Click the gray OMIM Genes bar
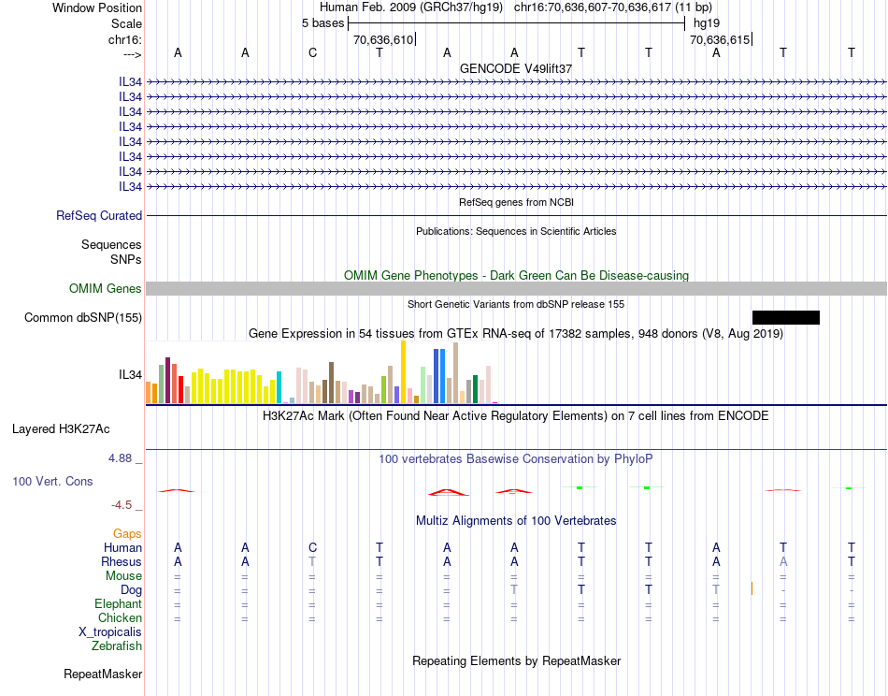 [516, 288]
